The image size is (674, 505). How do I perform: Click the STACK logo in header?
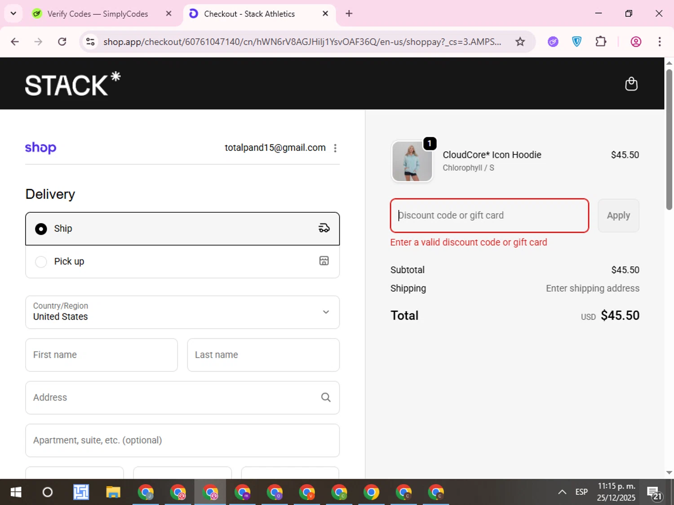(73, 84)
